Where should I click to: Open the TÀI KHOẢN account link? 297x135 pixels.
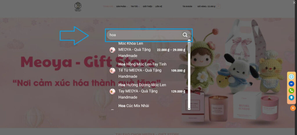[187, 6]
